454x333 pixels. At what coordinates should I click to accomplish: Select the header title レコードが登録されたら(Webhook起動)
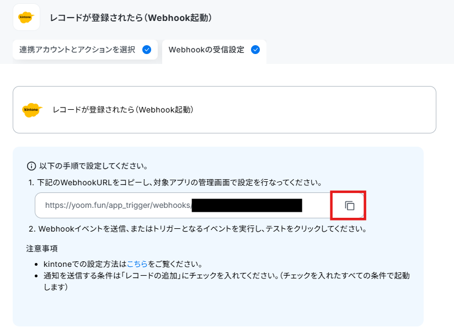point(131,18)
